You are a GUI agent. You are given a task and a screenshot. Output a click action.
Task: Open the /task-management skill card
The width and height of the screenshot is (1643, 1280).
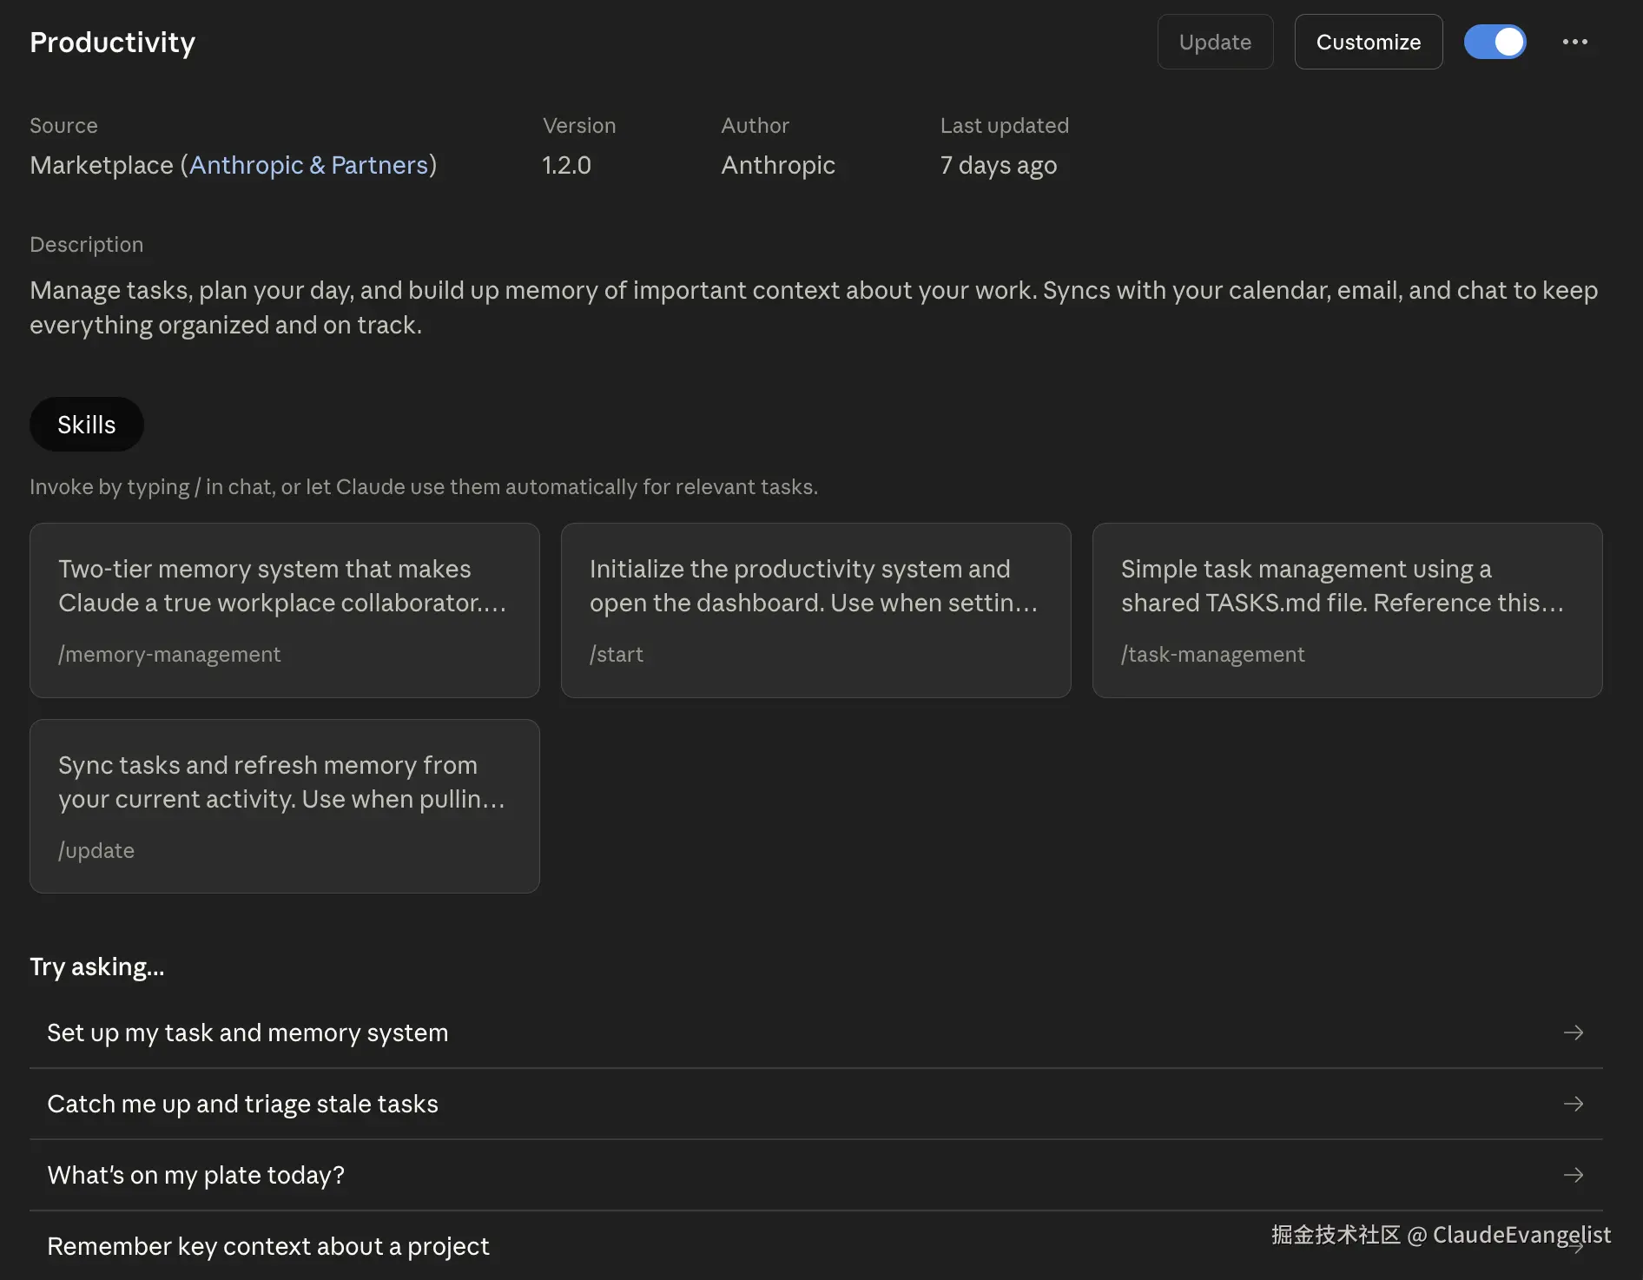click(x=1348, y=610)
